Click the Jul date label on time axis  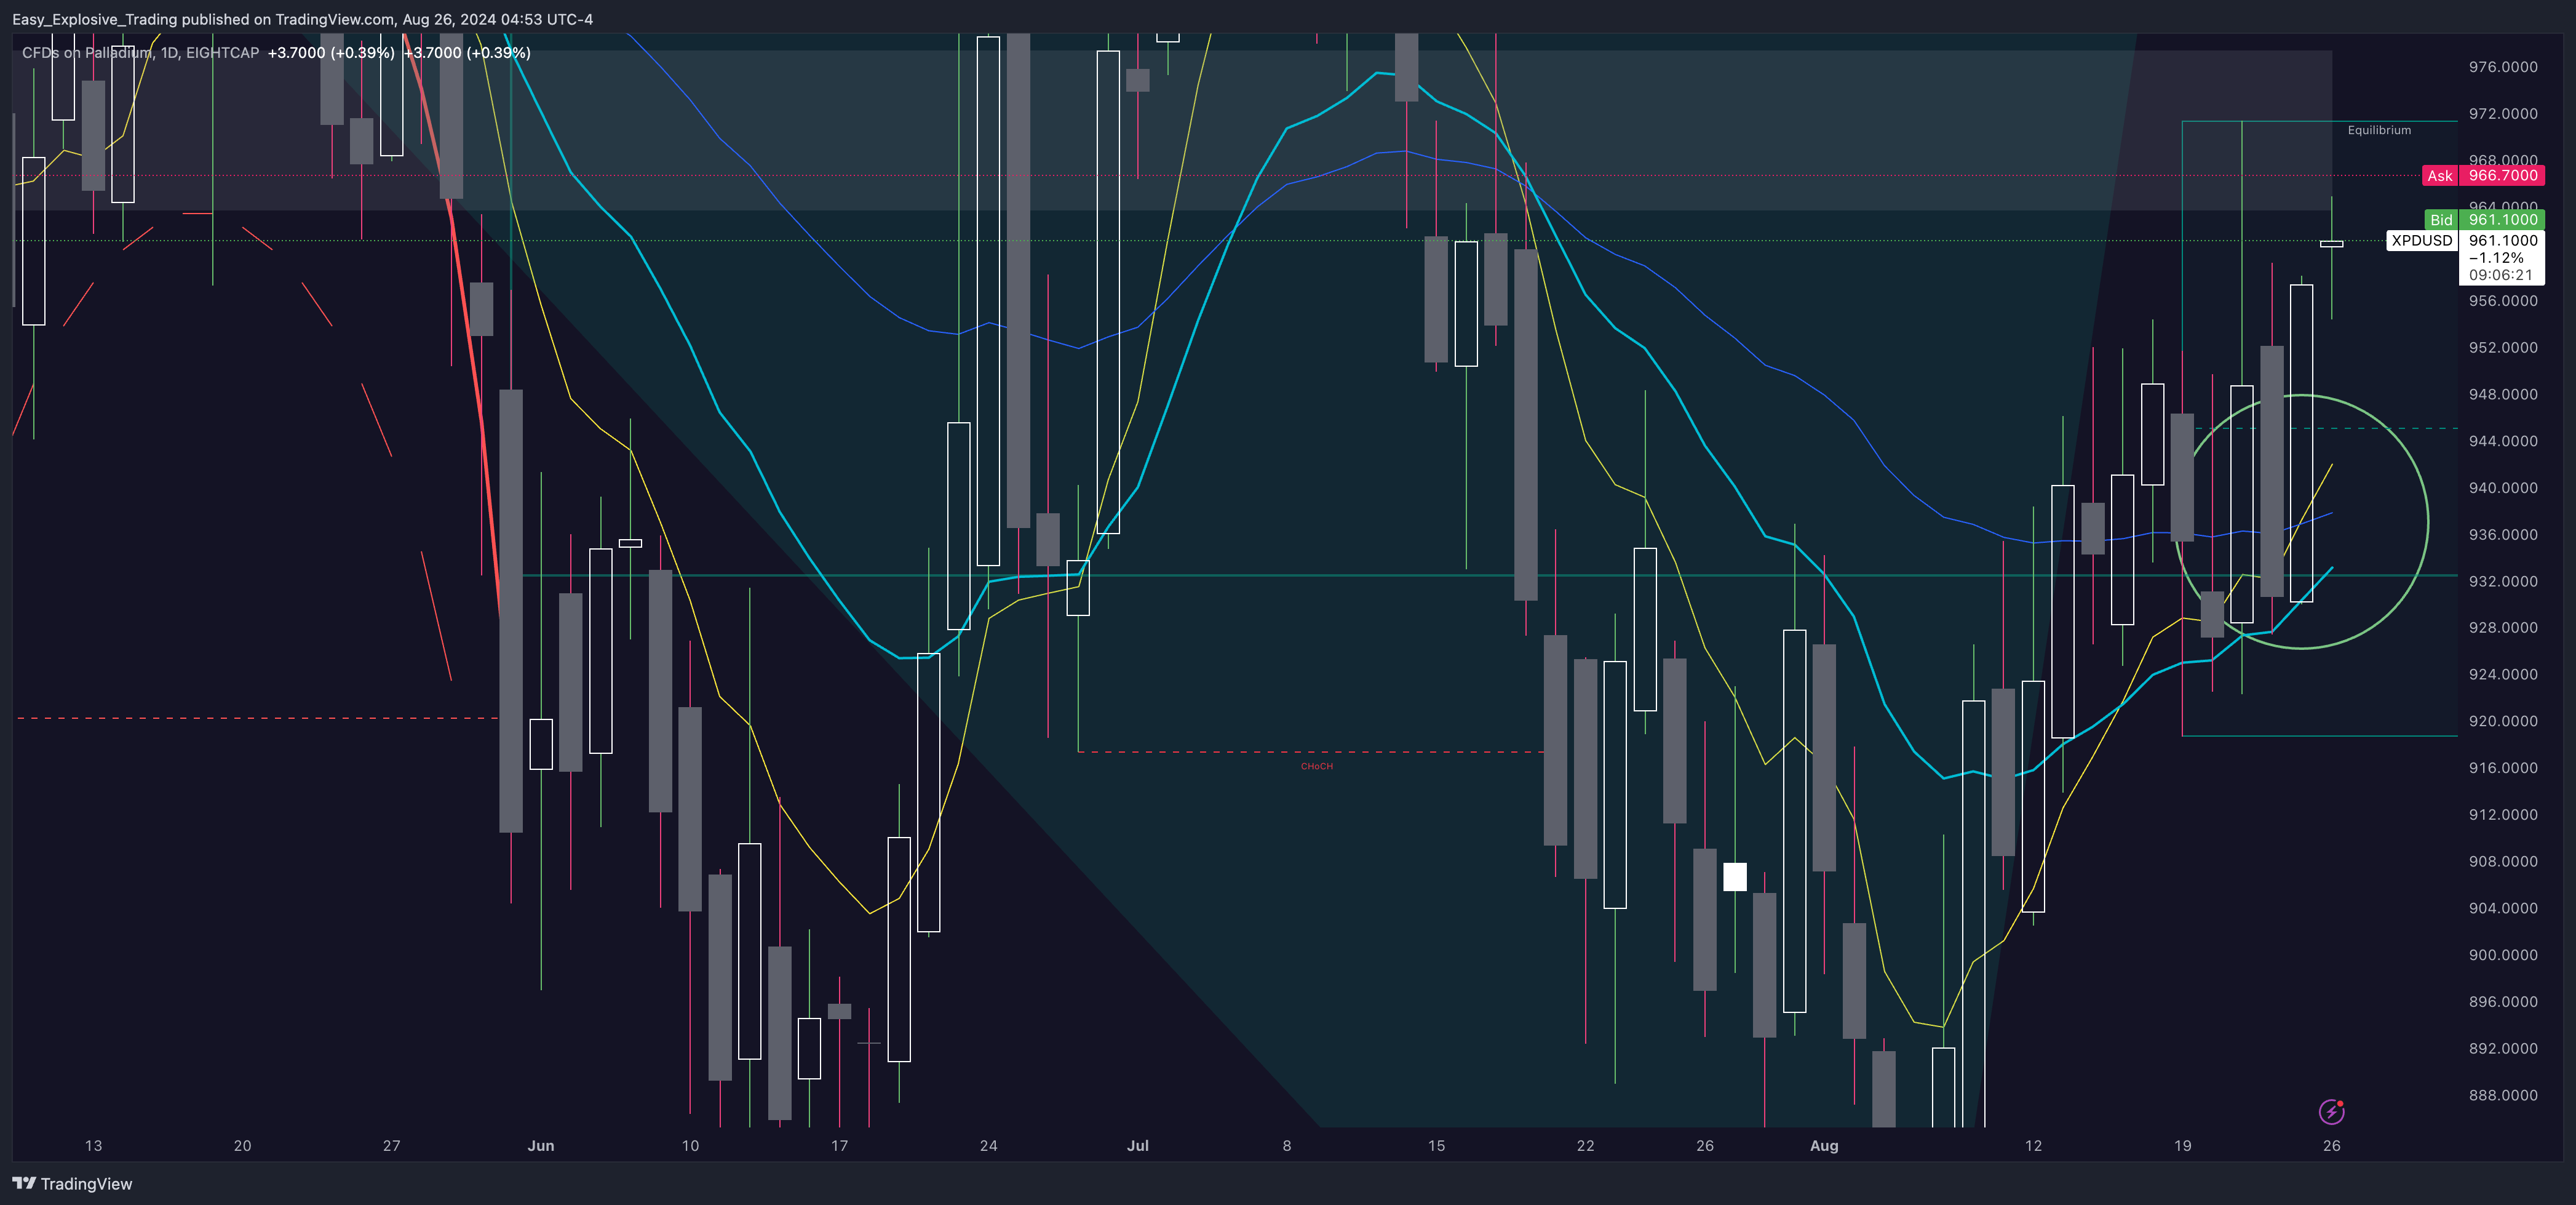point(1138,1146)
